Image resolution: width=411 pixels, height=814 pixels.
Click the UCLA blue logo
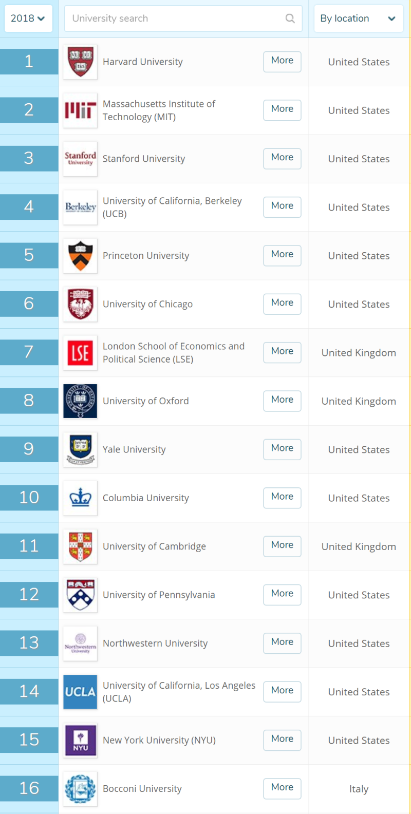pyautogui.click(x=80, y=692)
